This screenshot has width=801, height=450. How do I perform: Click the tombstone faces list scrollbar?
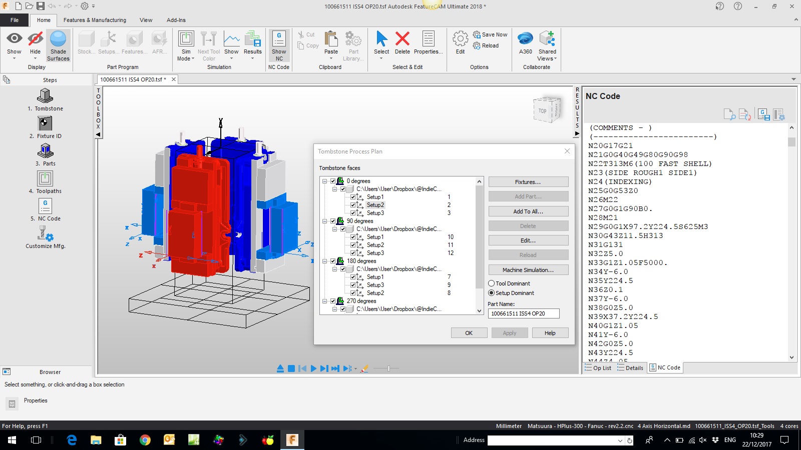tap(480, 245)
